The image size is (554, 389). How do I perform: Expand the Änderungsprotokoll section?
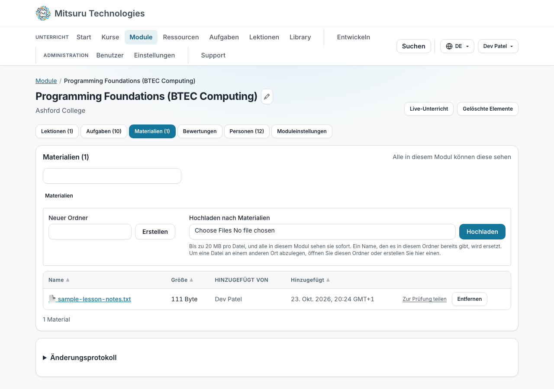pyautogui.click(x=80, y=357)
